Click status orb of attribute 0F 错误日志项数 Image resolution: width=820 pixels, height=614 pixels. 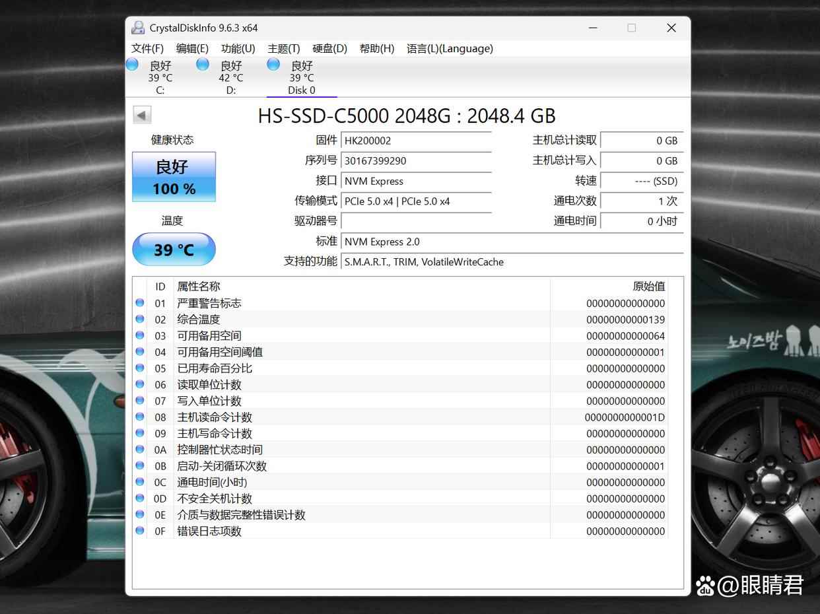[140, 531]
